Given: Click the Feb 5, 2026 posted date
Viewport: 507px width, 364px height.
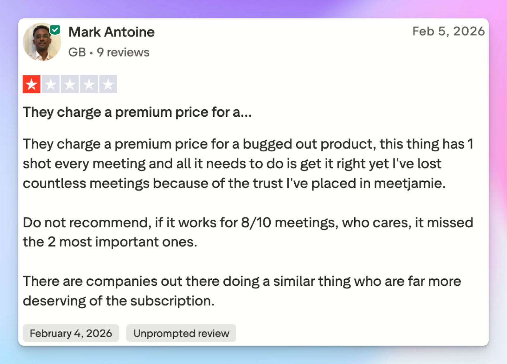Looking at the screenshot, I should tap(448, 31).
